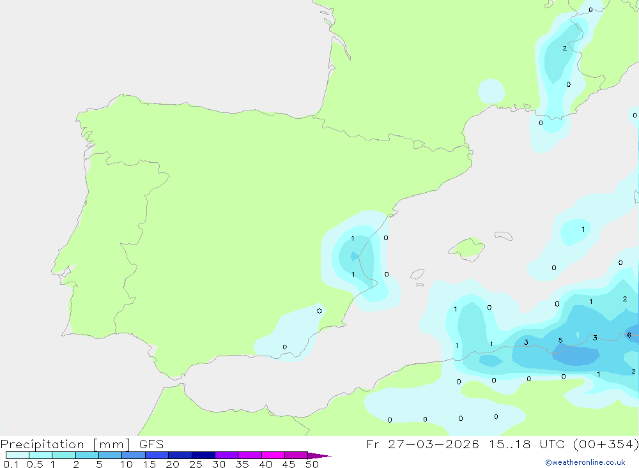Click the [mm] unit label

tap(112, 444)
